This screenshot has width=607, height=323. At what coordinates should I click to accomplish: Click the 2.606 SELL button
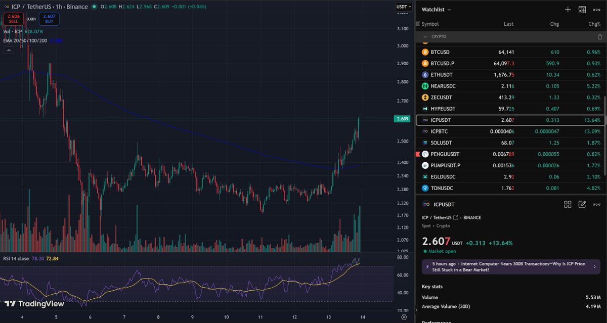[x=13, y=19]
